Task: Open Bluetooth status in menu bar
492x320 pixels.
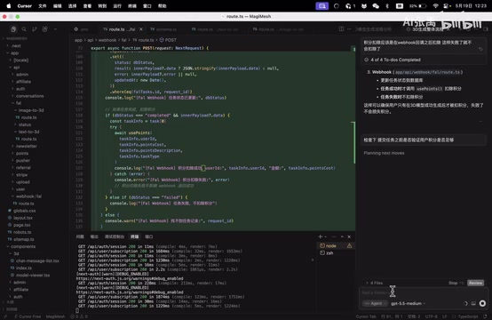Action: 387,5
